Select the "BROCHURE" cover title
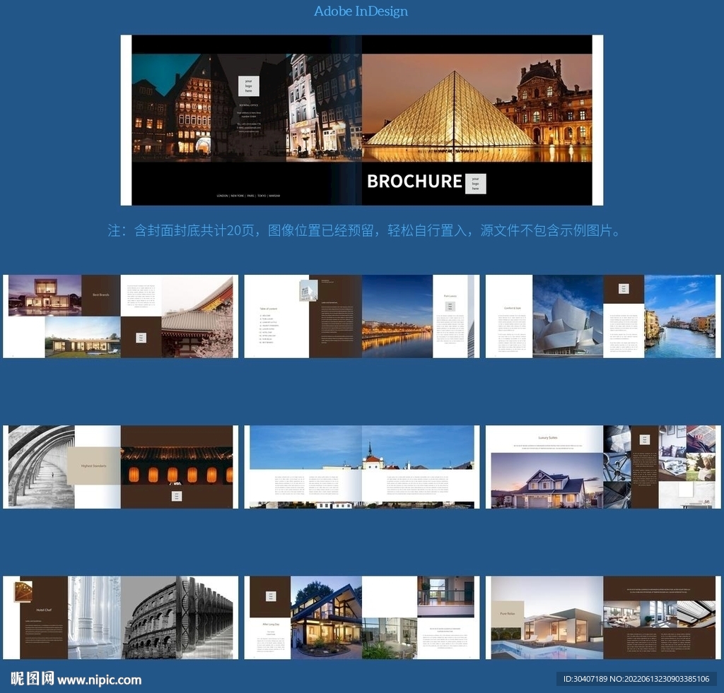This screenshot has height=693, width=724. (414, 182)
